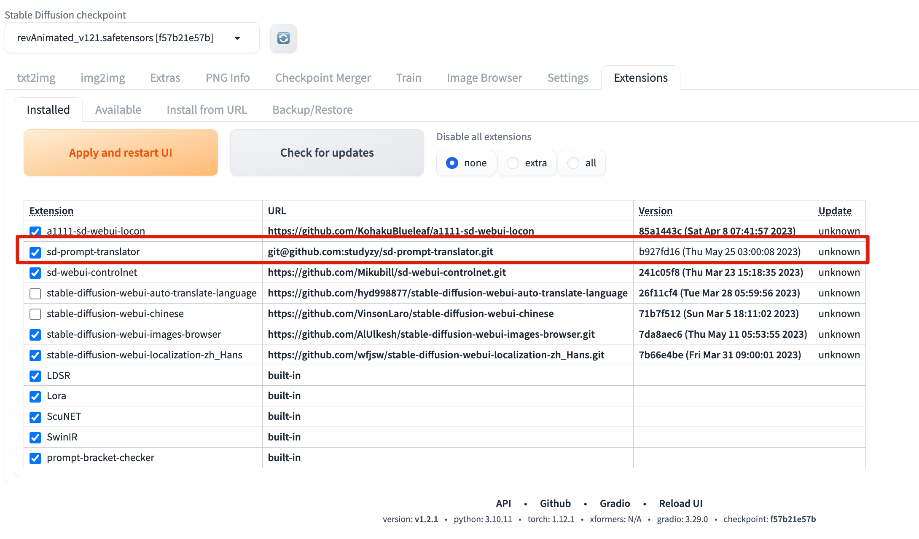
Task: Refresh the Stable Diffusion checkpoint list
Action: click(x=283, y=38)
